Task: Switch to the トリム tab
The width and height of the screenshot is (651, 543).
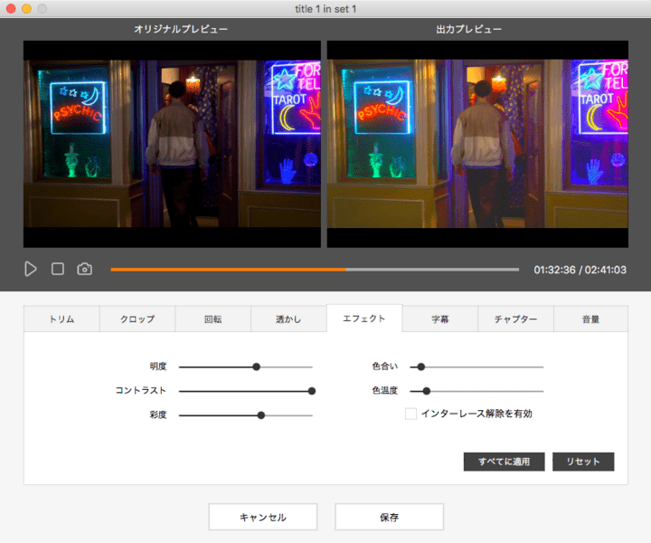Action: point(61,319)
